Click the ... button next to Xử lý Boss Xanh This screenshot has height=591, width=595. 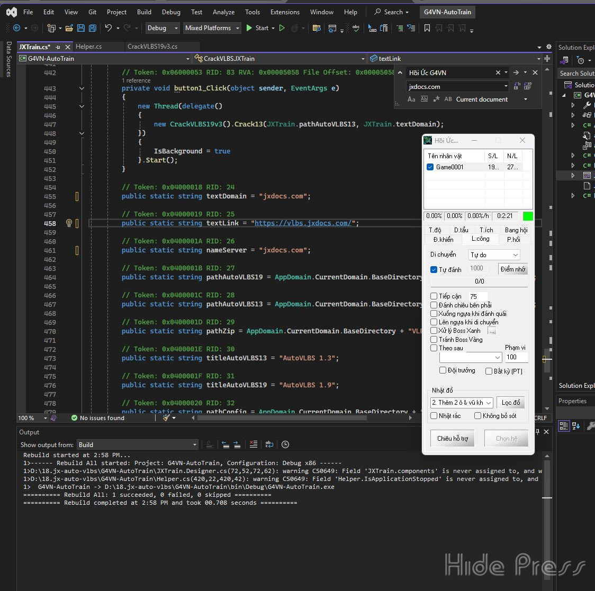[492, 331]
